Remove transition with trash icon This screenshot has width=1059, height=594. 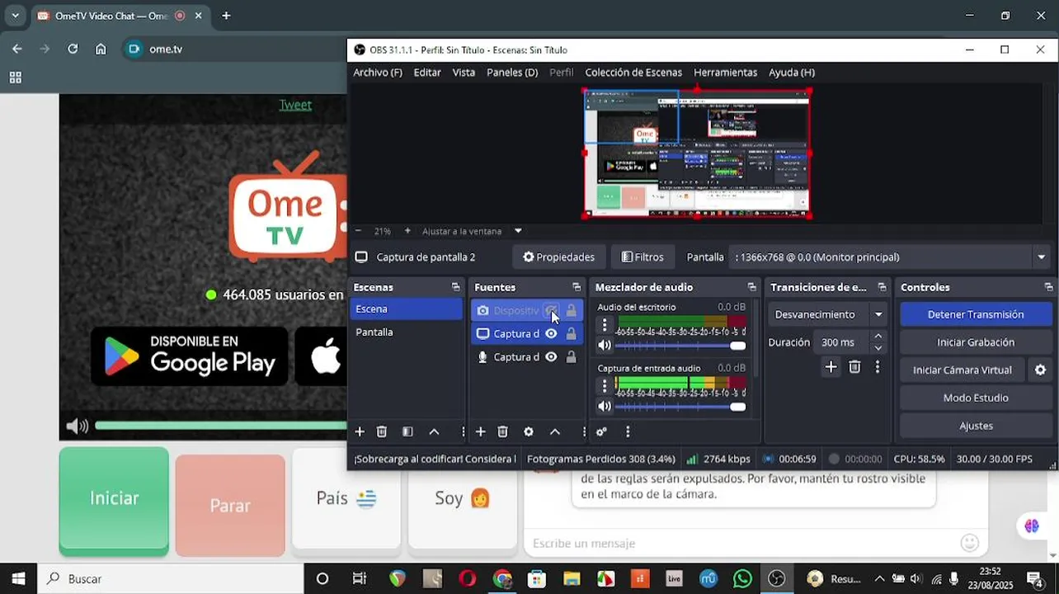854,367
